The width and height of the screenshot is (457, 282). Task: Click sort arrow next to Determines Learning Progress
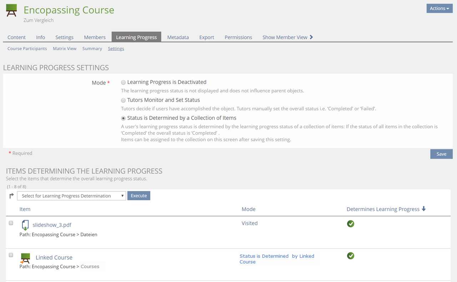pyautogui.click(x=424, y=209)
